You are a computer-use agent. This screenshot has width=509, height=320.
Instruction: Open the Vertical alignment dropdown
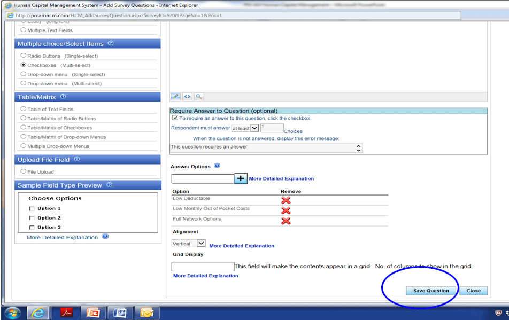201,244
